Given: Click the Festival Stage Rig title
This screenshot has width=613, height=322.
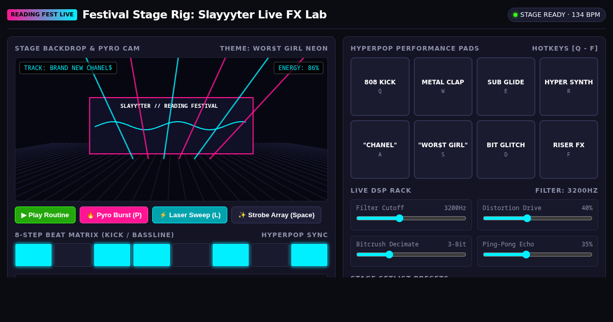Looking at the screenshot, I should pyautogui.click(x=204, y=15).
